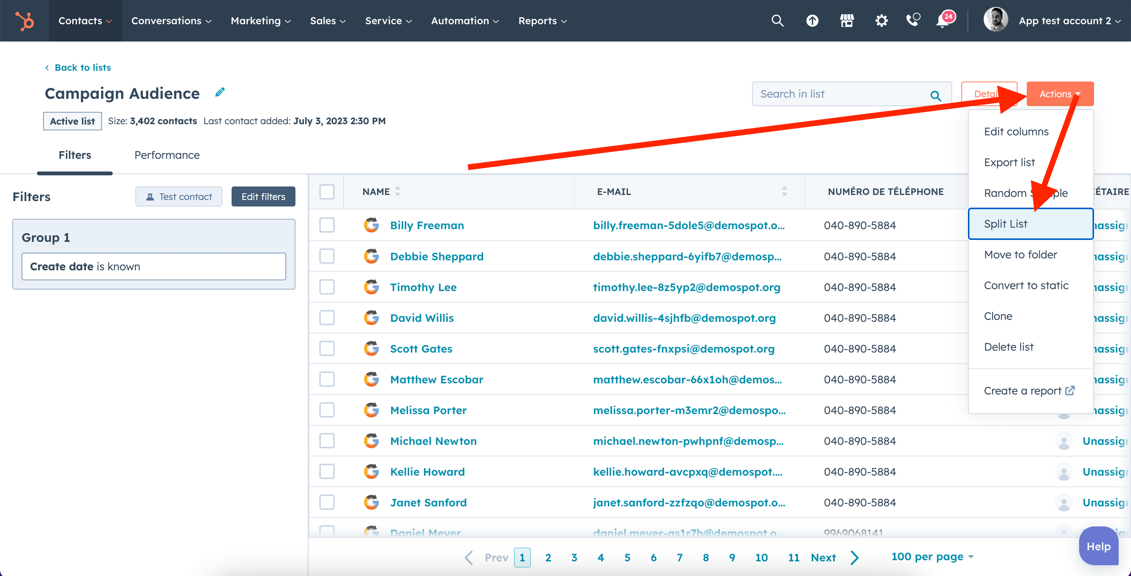Screen dimensions: 1131x576
Task: Click the Test contact button
Action: 179,196
